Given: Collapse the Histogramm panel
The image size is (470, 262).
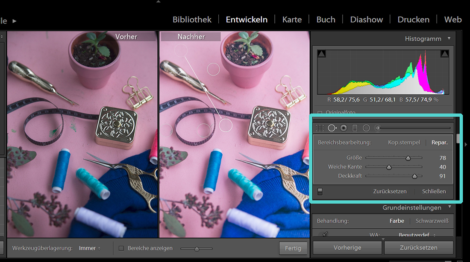Looking at the screenshot, I should click(449, 38).
